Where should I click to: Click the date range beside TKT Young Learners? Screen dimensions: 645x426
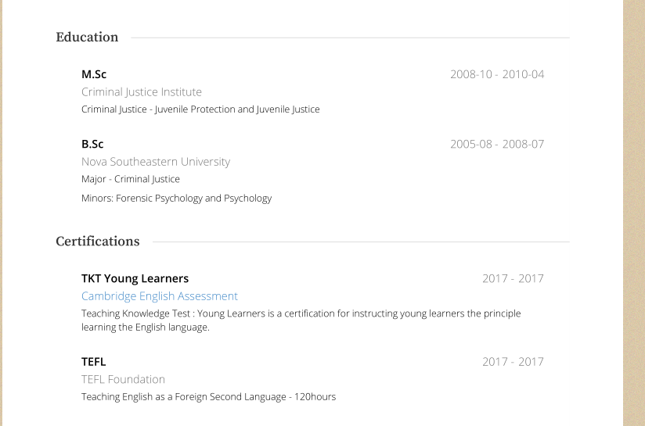tap(513, 278)
